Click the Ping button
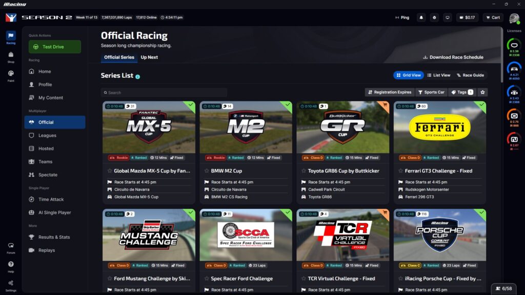This screenshot has height=295, width=525. pyautogui.click(x=402, y=17)
